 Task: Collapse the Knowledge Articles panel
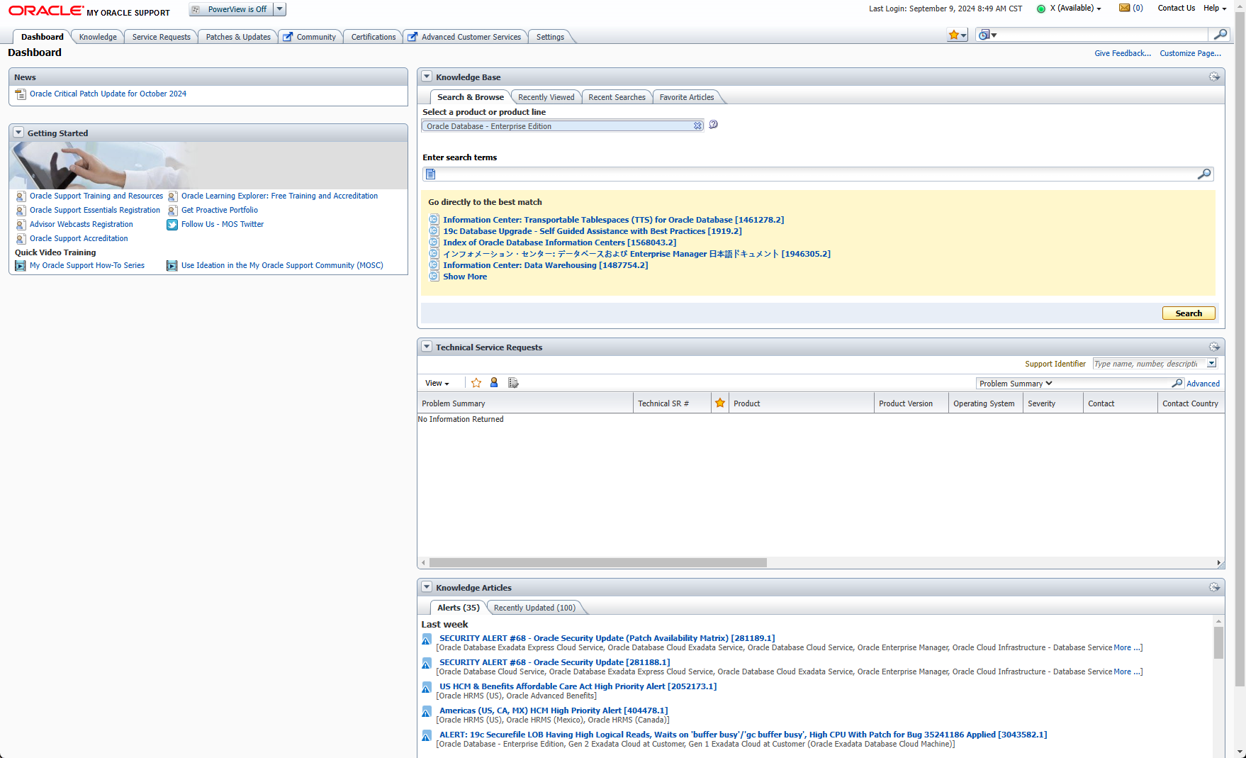(427, 587)
